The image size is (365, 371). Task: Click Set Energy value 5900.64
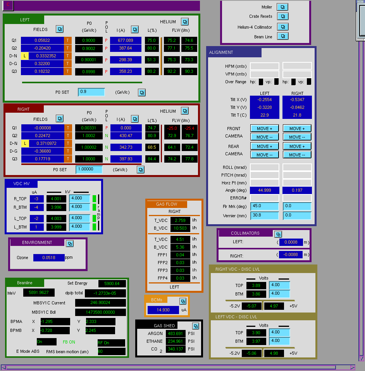(x=112, y=283)
